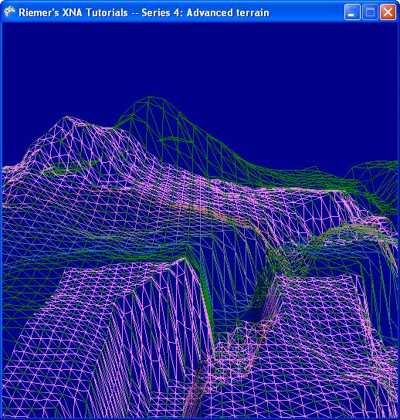The height and width of the screenshot is (420, 400).
Task: Select the summit of the tall green wireframe mountain
Action: [149, 100]
